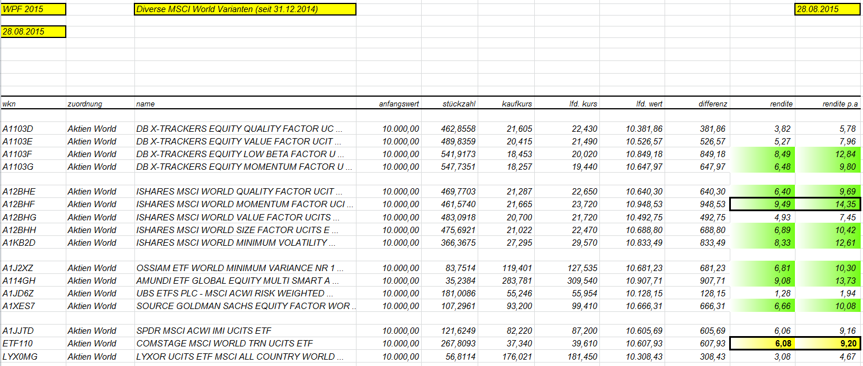The width and height of the screenshot is (863, 366).
Task: Click AMUNDI ETF GLOBAL EQUITY MULTI SMART cell
Action: pyautogui.click(x=245, y=280)
